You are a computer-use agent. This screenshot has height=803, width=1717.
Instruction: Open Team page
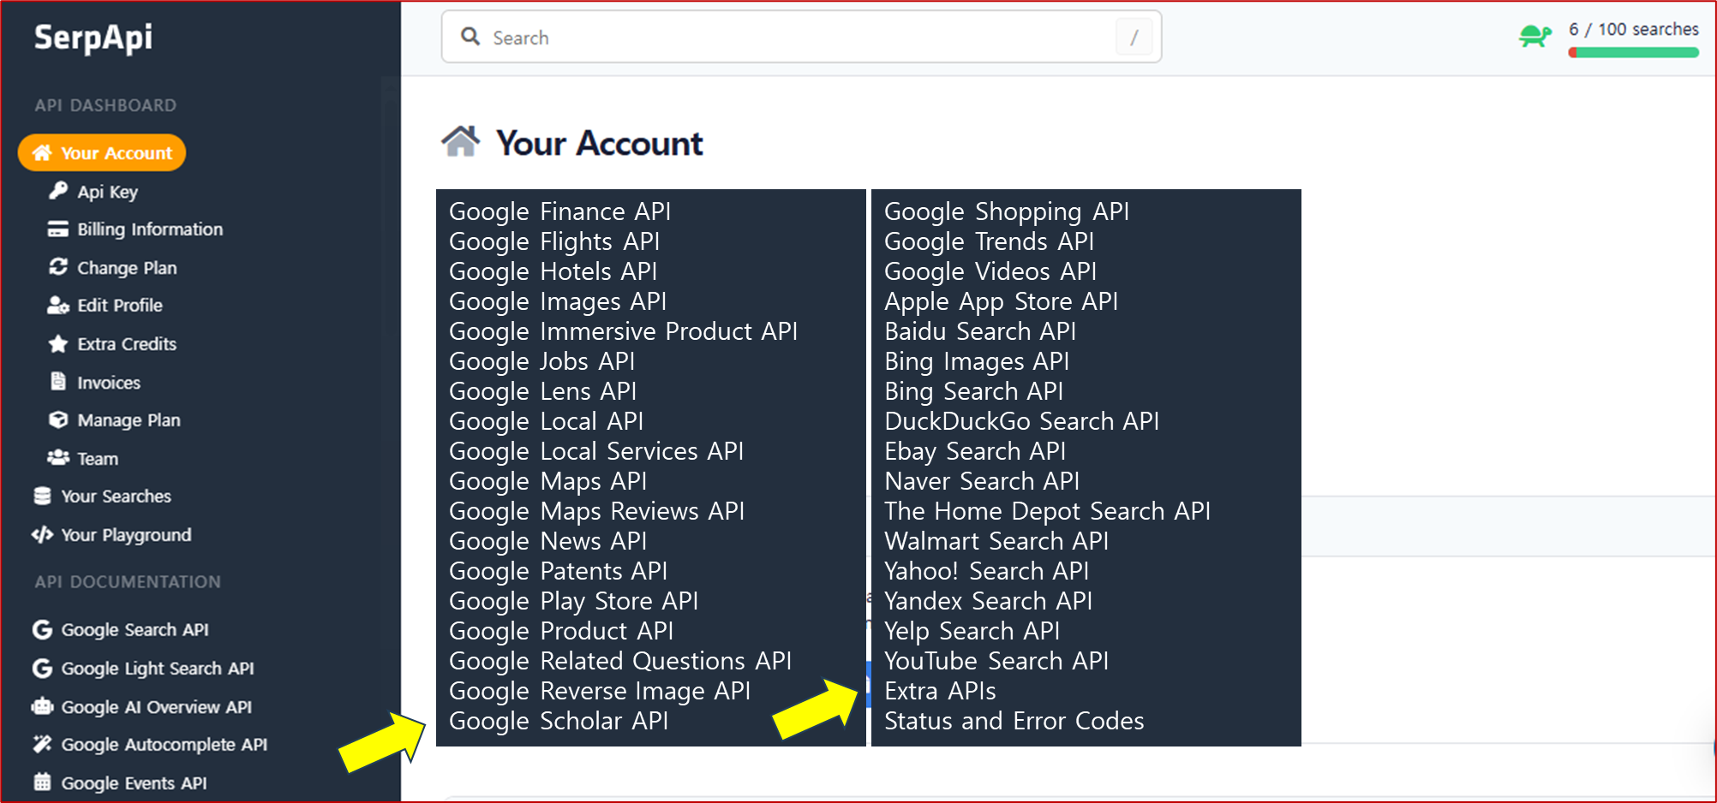[x=98, y=459]
